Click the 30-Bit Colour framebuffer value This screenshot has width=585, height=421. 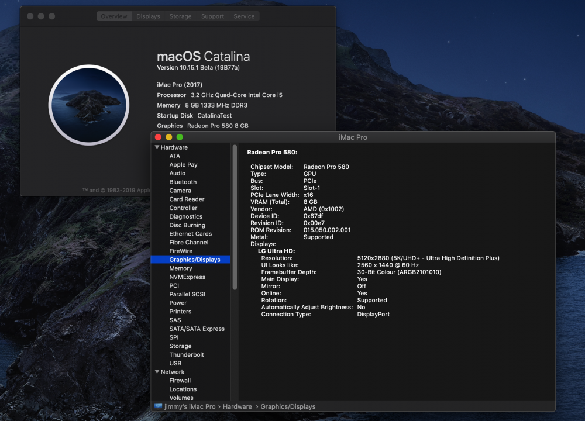coord(399,272)
